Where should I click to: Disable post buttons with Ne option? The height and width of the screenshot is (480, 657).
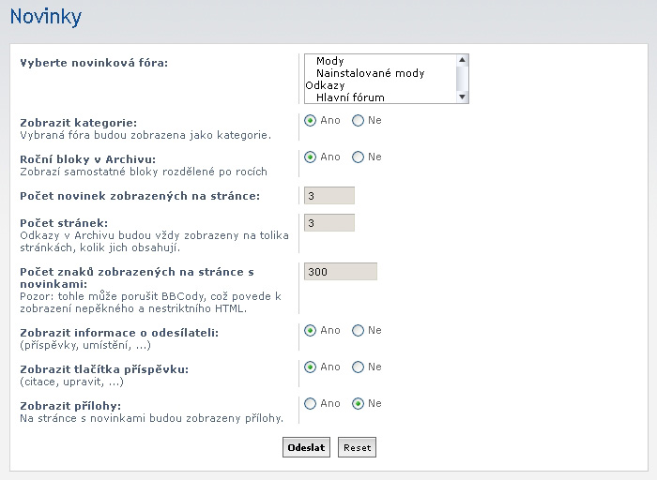click(x=358, y=367)
